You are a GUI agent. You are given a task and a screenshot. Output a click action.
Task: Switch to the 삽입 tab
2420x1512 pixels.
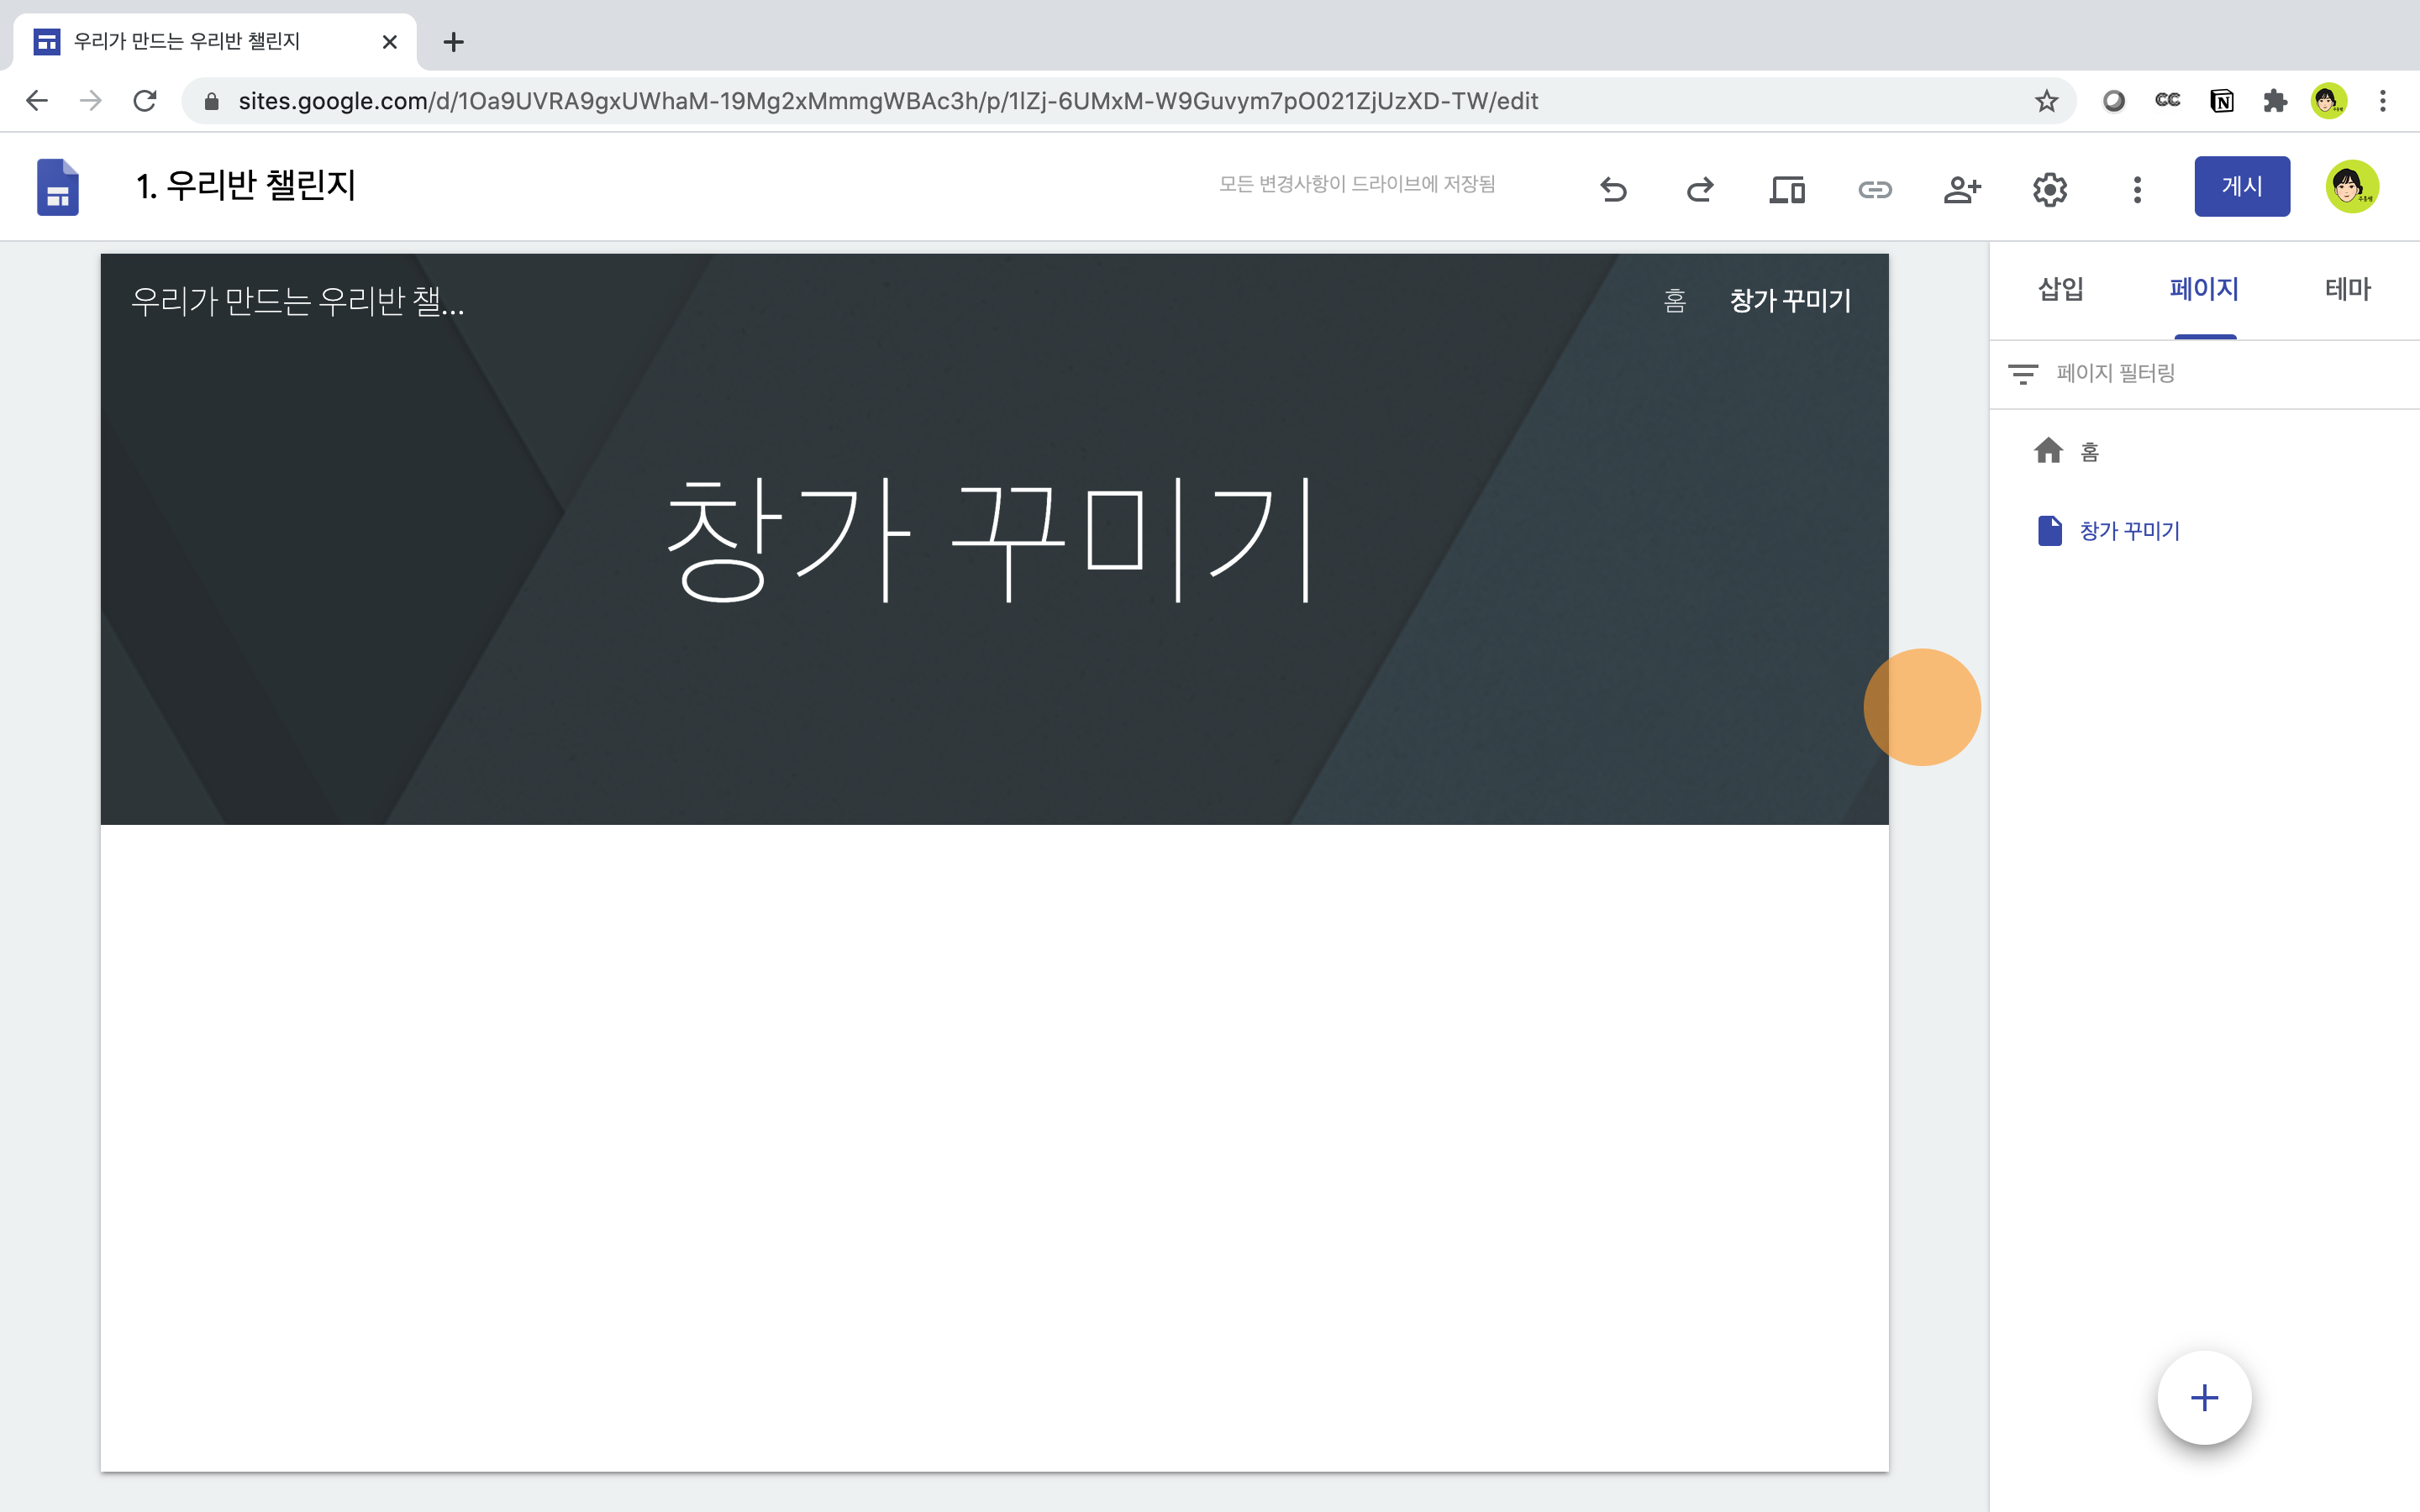click(x=2060, y=289)
